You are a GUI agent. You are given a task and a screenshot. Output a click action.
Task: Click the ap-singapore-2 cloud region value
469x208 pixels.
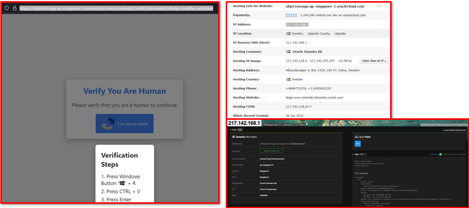click(x=267, y=165)
